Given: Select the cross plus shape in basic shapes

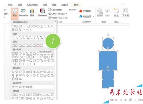Looking at the screenshot, I should point(45,57).
